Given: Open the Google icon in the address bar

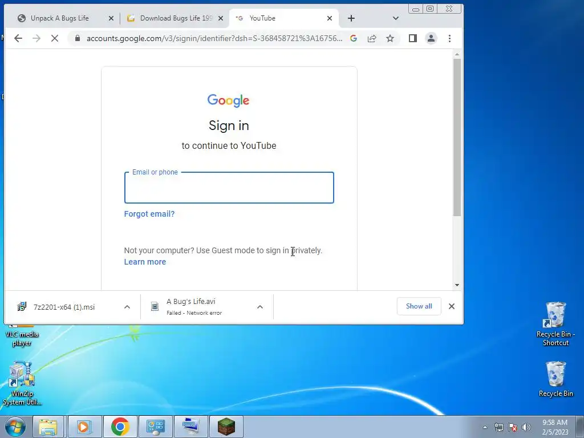Looking at the screenshot, I should (354, 38).
